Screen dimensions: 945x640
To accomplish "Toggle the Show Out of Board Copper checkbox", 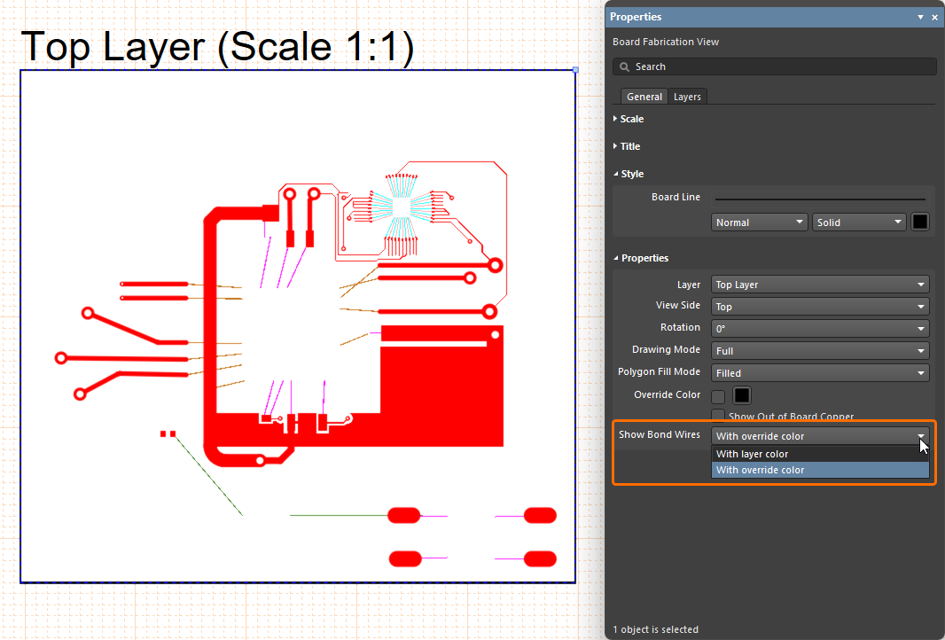I will coord(718,416).
